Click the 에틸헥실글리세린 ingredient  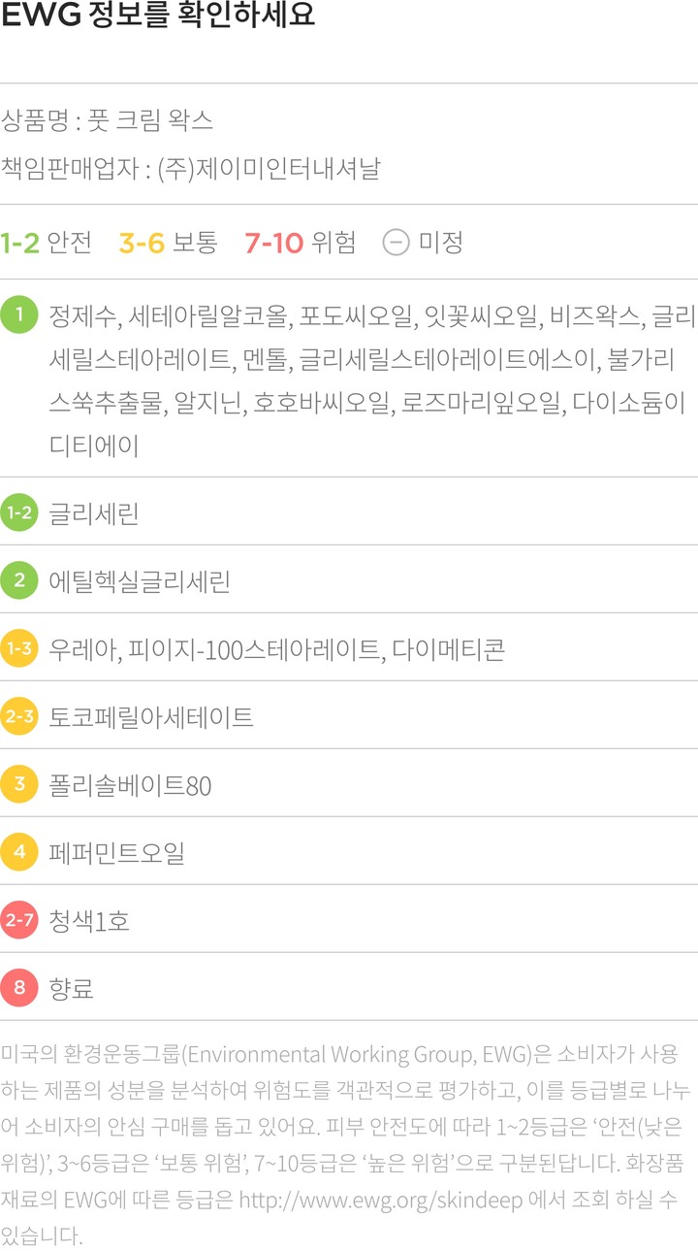tap(140, 581)
